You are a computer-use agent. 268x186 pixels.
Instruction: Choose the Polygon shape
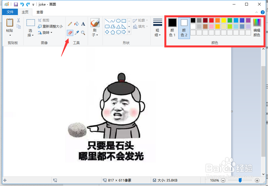(113, 26)
